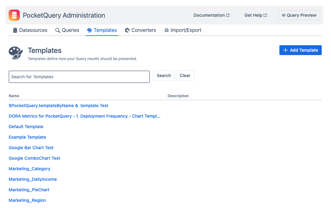Open the Marketing_PieChart template
331x208 pixels.
[x=29, y=190]
